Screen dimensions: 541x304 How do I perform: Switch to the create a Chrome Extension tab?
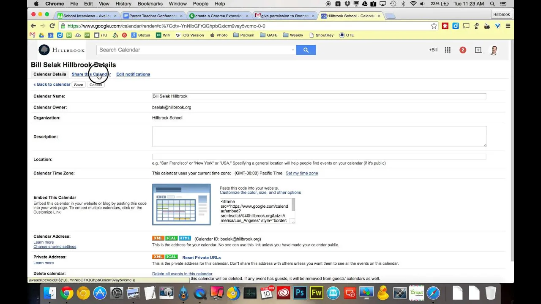pyautogui.click(x=219, y=16)
